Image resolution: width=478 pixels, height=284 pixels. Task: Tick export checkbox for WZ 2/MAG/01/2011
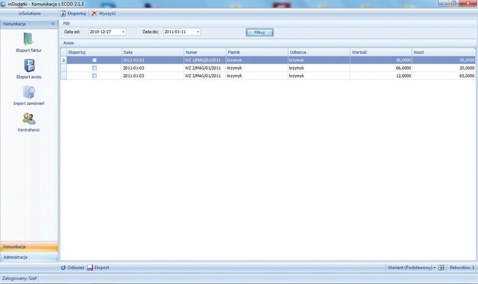coord(94,68)
